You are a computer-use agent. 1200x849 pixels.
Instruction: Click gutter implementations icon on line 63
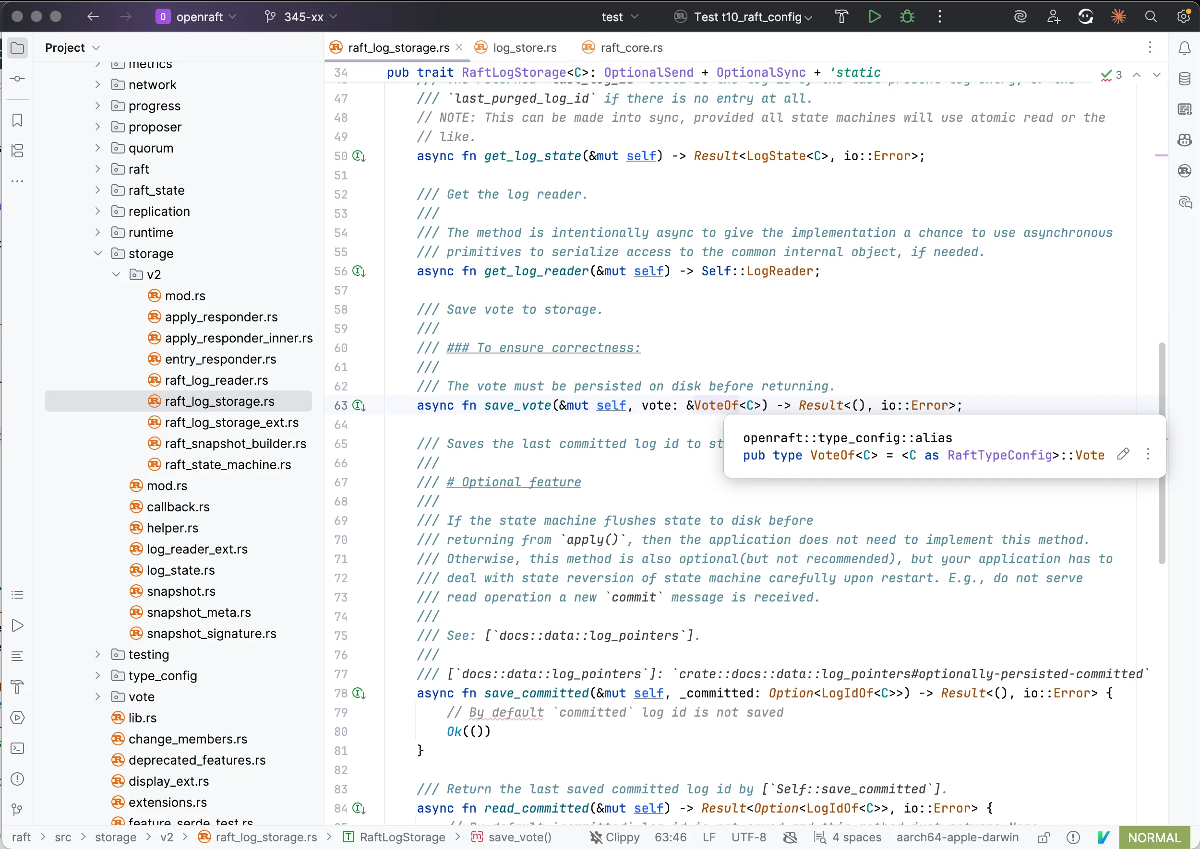359,405
